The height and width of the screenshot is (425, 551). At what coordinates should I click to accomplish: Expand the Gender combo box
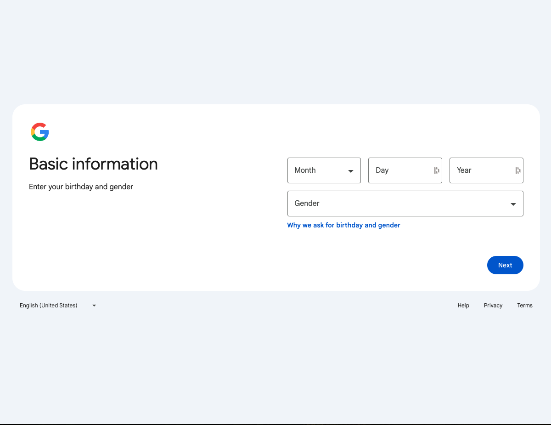[405, 204]
